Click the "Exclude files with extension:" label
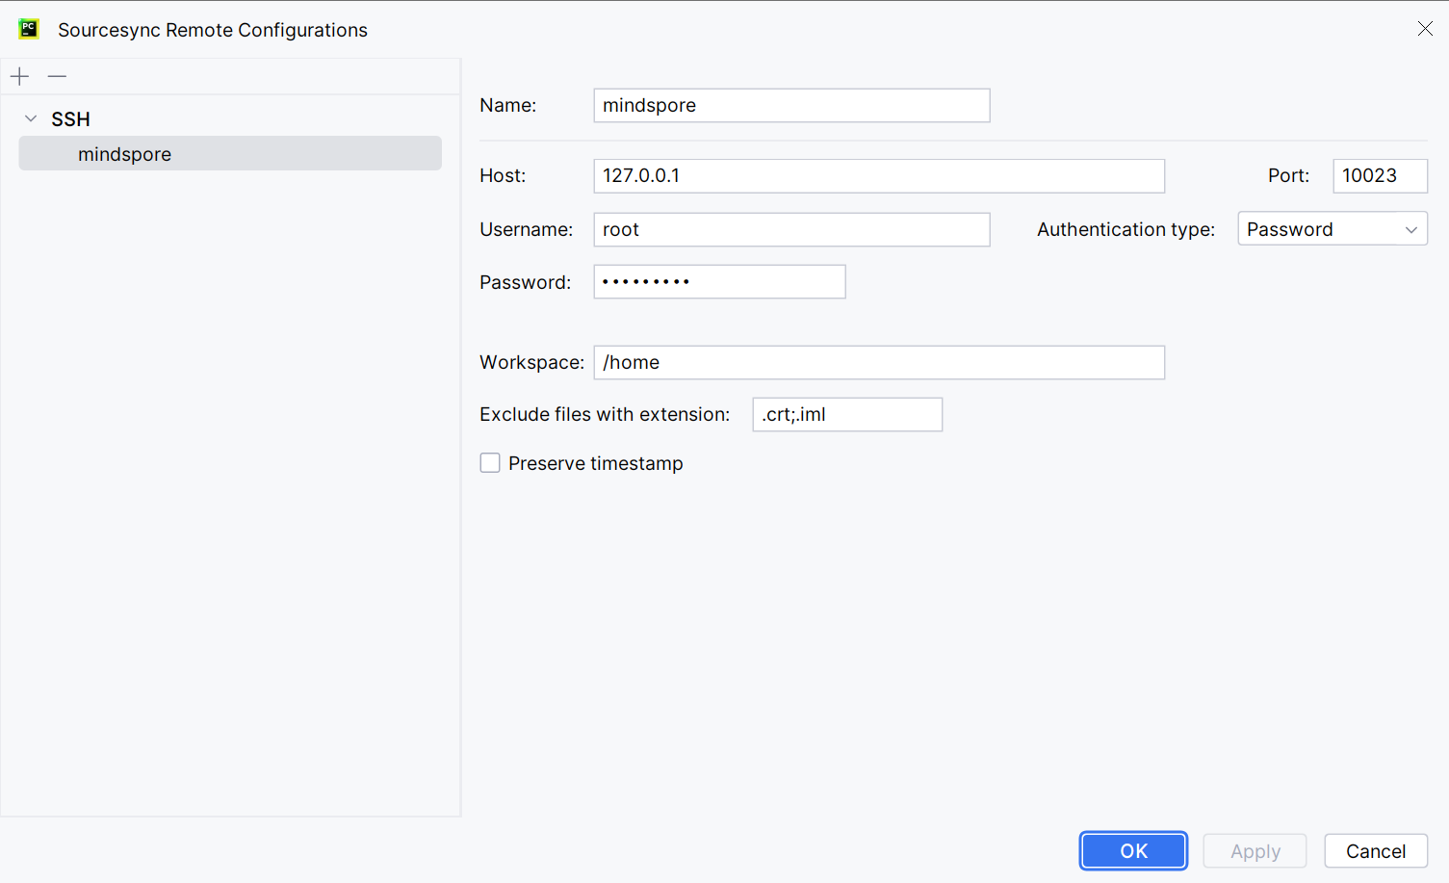This screenshot has width=1449, height=883. click(x=605, y=415)
